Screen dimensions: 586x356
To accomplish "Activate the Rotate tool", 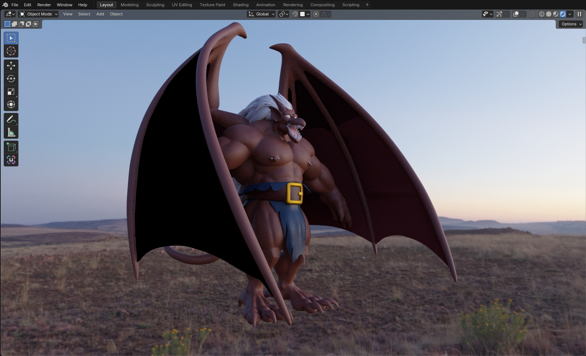I will [11, 79].
